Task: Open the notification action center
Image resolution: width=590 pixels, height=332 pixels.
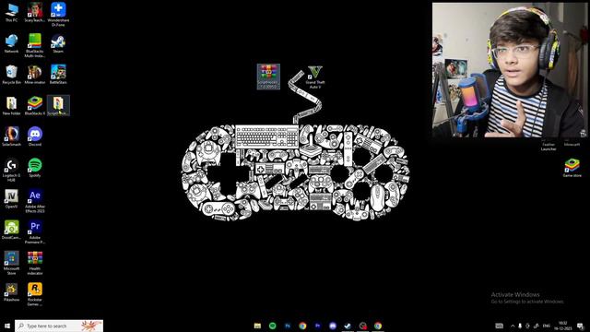Action: (580, 326)
